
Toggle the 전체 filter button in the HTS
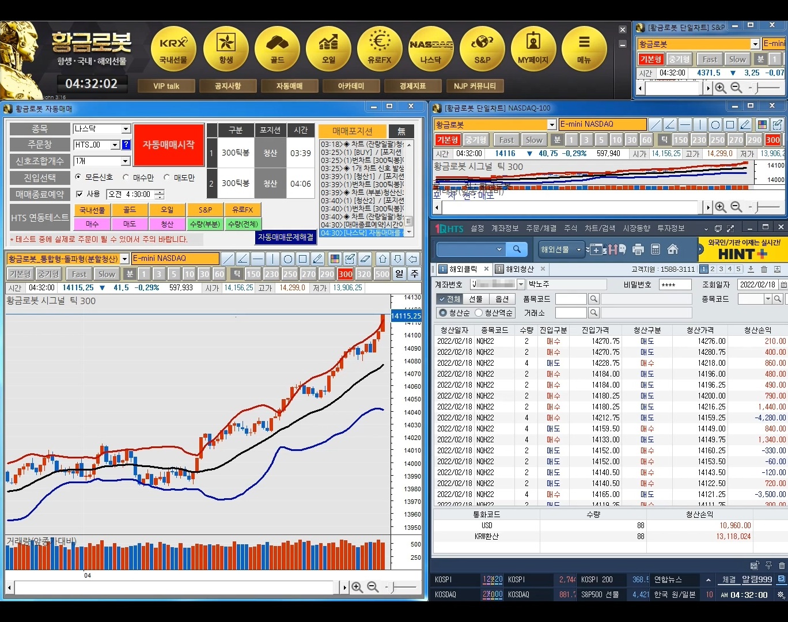tap(449, 299)
